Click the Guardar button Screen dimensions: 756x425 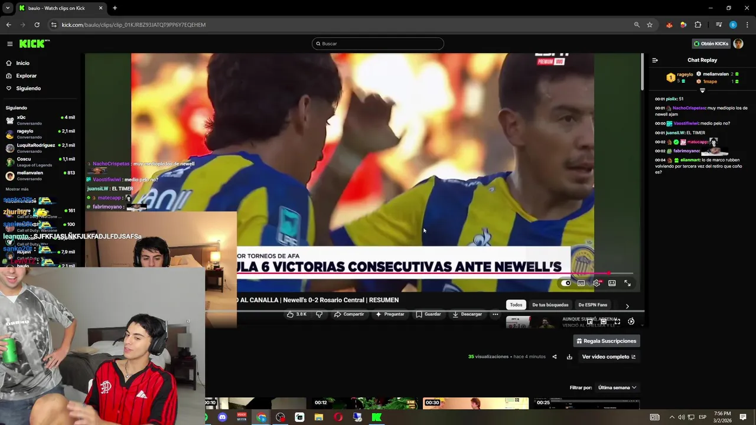point(428,315)
